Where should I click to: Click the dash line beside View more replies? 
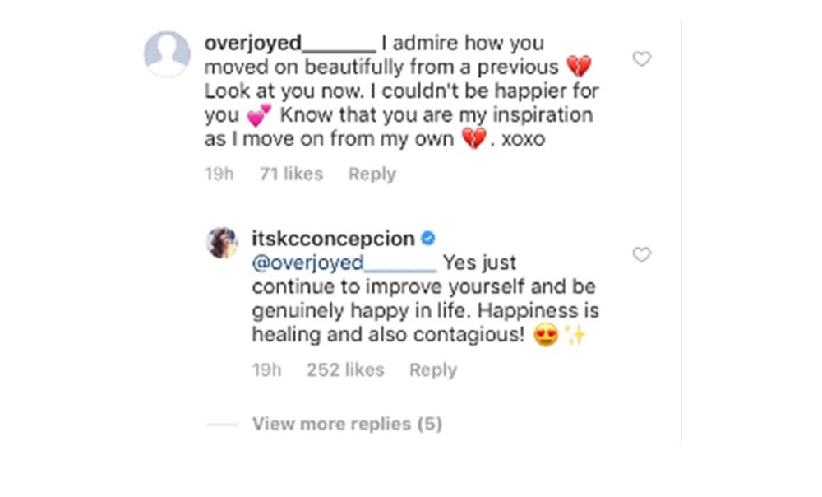click(x=222, y=425)
